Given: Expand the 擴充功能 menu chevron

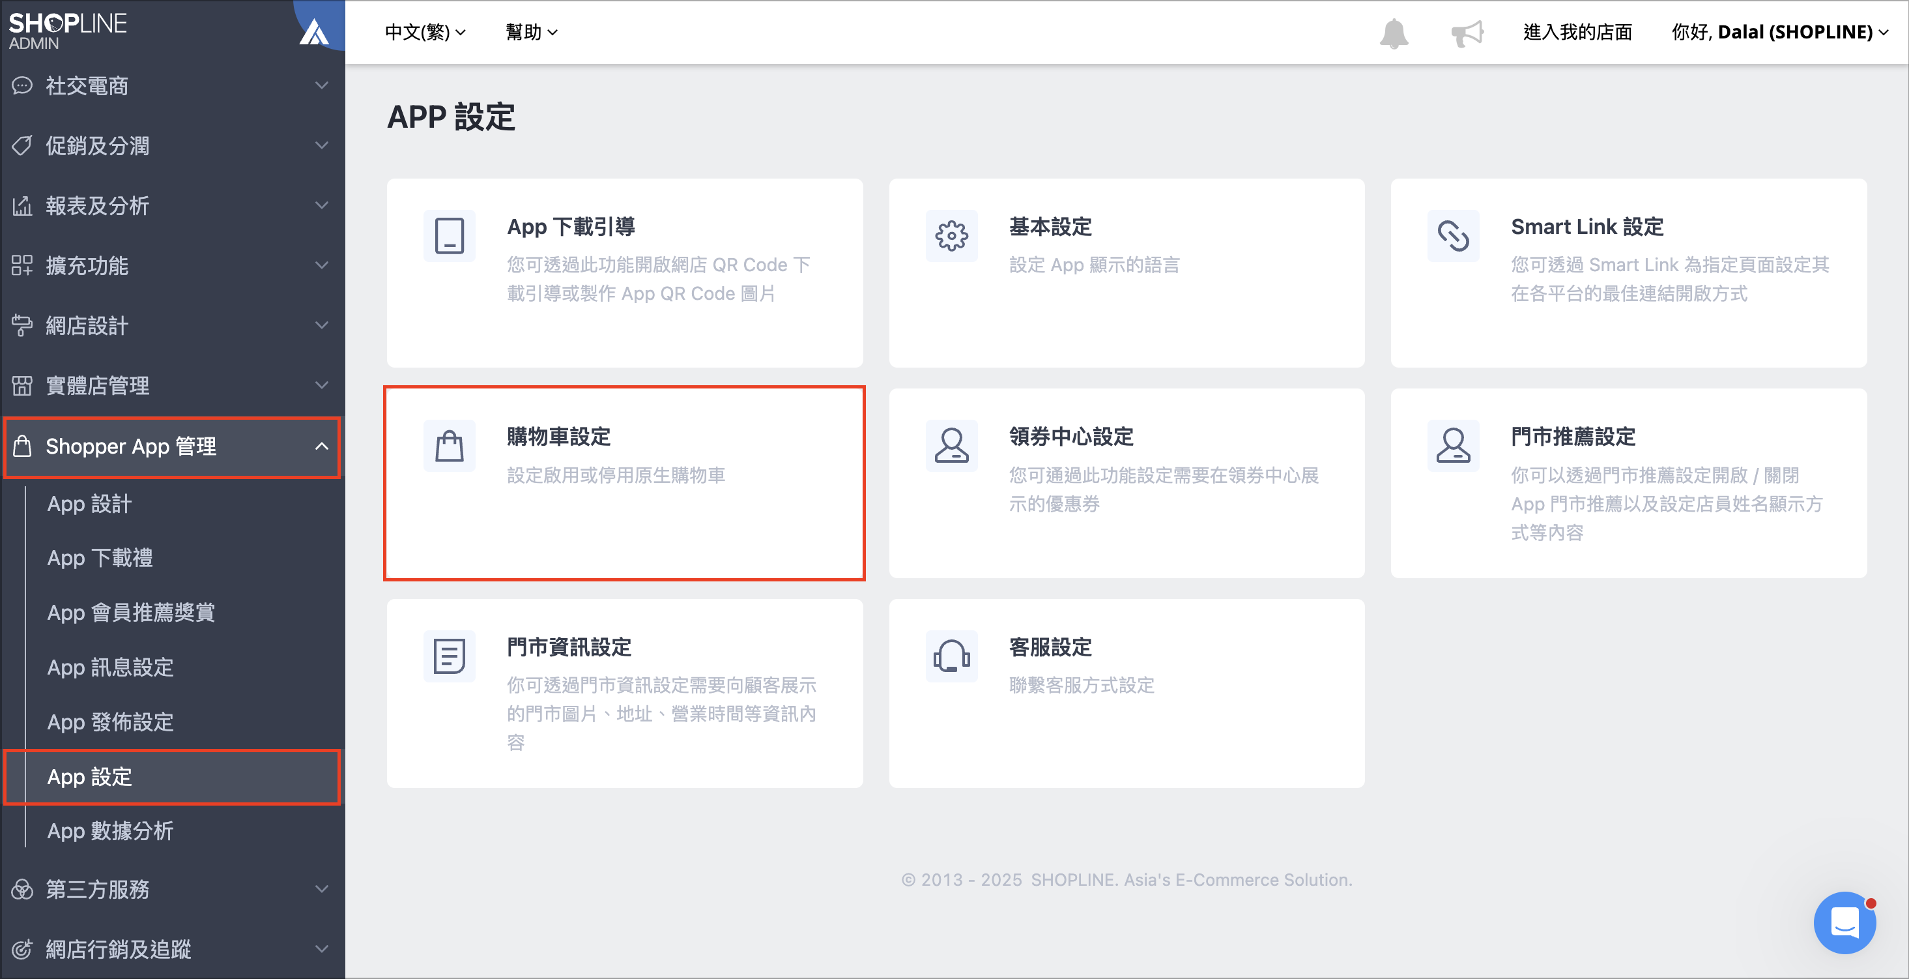Looking at the screenshot, I should click(322, 265).
